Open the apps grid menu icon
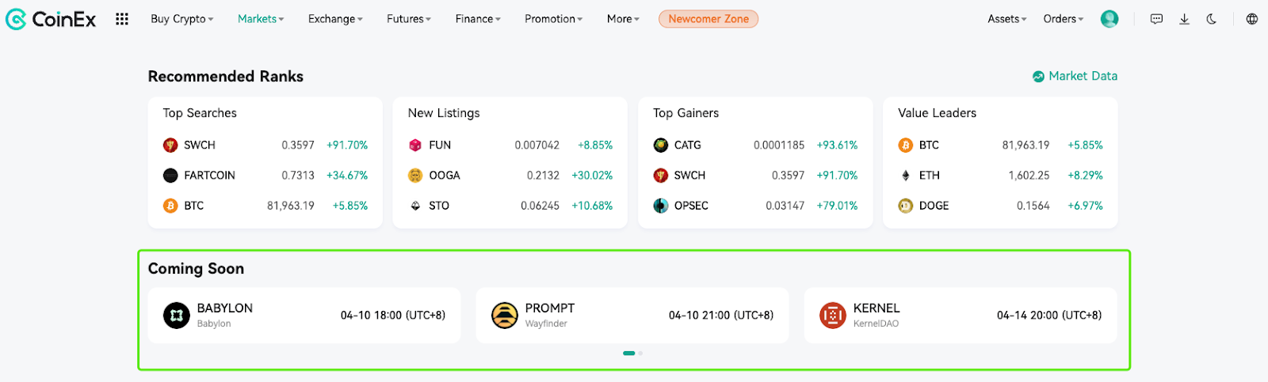The height and width of the screenshot is (382, 1268). pos(122,19)
